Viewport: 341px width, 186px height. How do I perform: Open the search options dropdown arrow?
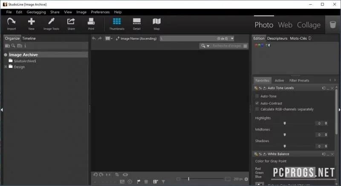click(x=208, y=46)
